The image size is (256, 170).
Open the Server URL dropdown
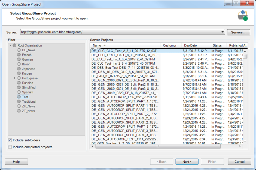pos(223,32)
